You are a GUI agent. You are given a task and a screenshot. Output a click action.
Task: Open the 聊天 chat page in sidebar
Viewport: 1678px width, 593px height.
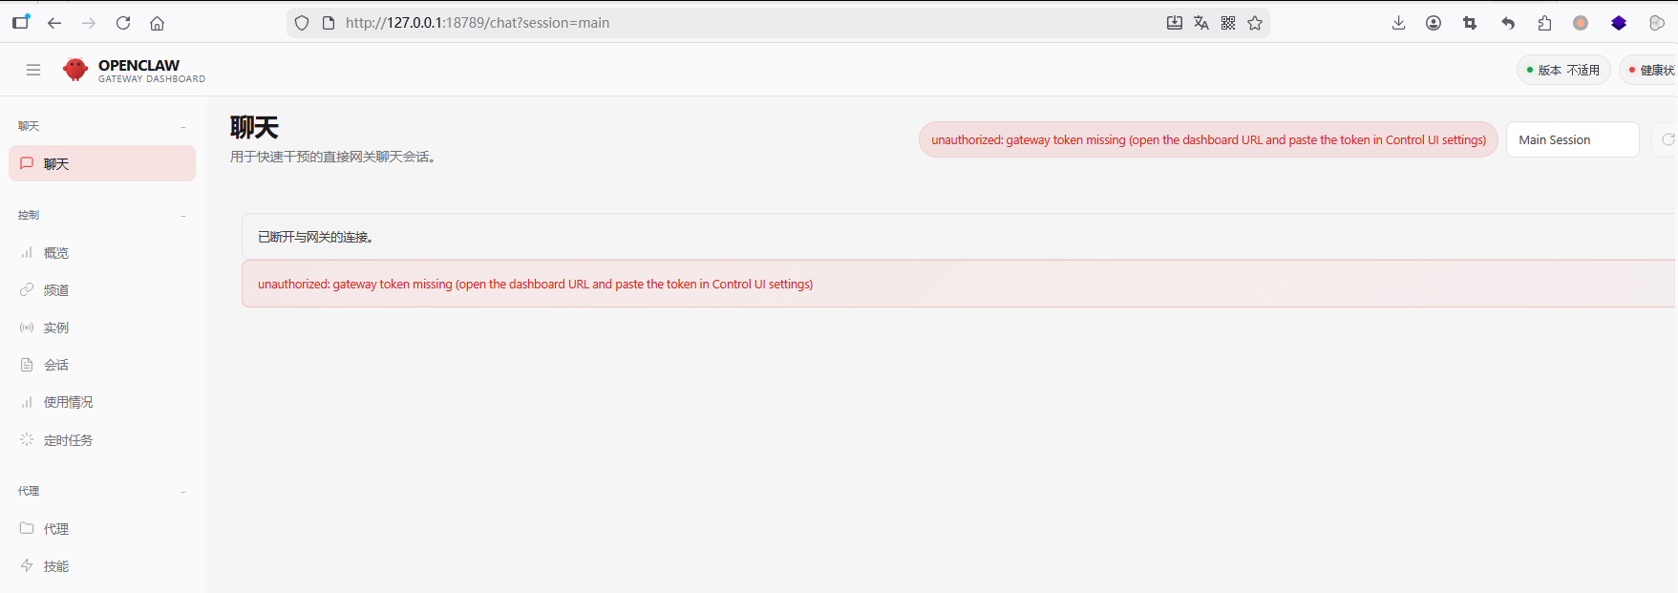click(x=102, y=163)
